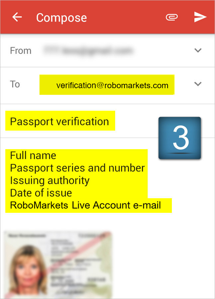Click the Compose title in the header
The height and width of the screenshot is (299, 215).
[x=61, y=18]
